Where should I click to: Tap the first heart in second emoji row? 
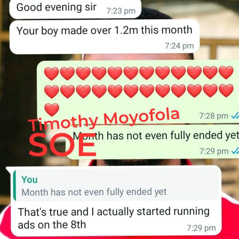click(52, 92)
